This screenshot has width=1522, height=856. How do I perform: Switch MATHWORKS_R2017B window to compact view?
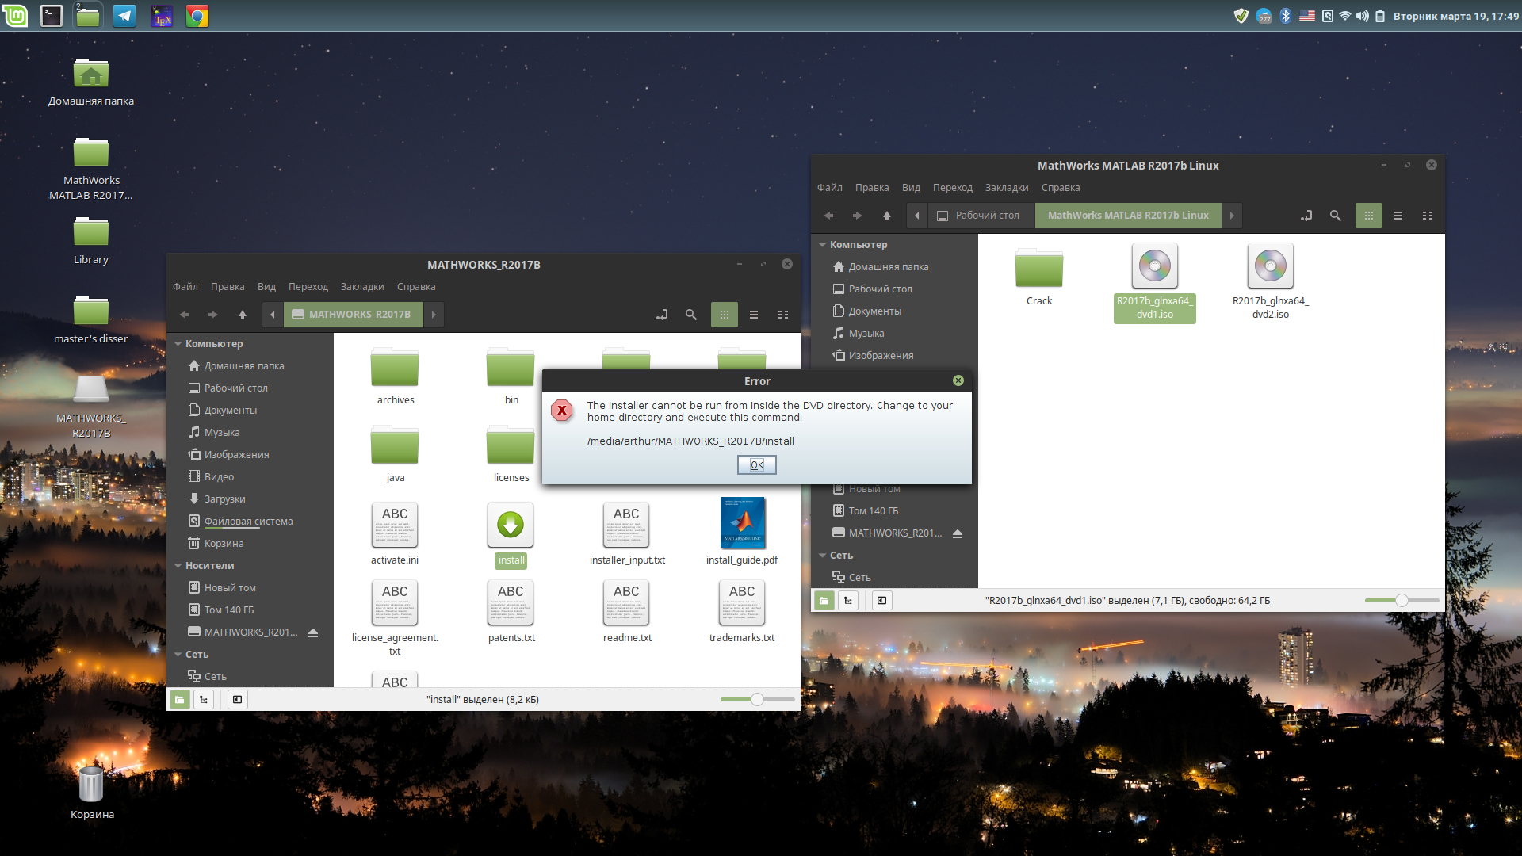[x=783, y=315]
